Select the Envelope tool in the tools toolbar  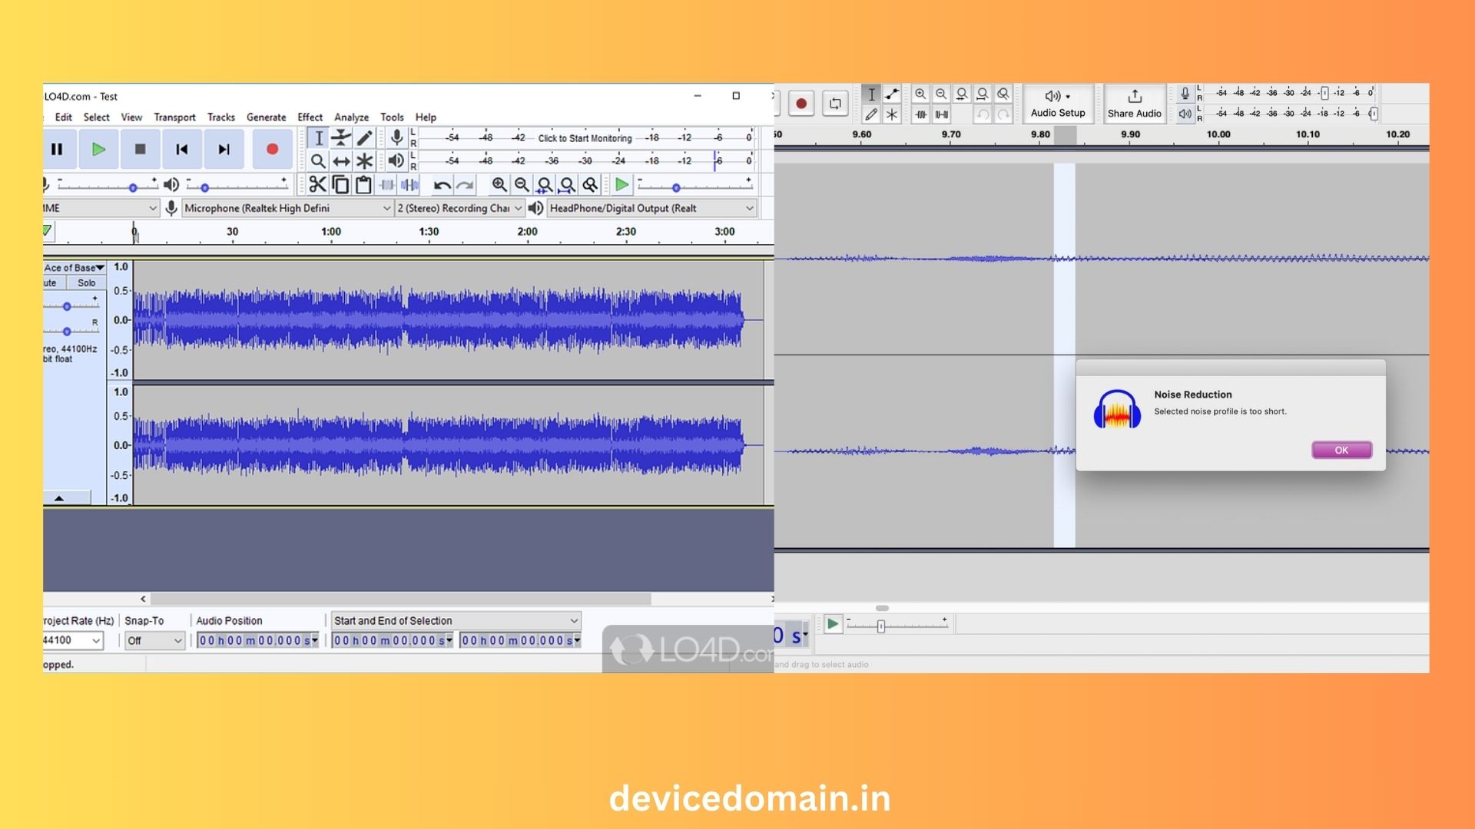(x=341, y=138)
